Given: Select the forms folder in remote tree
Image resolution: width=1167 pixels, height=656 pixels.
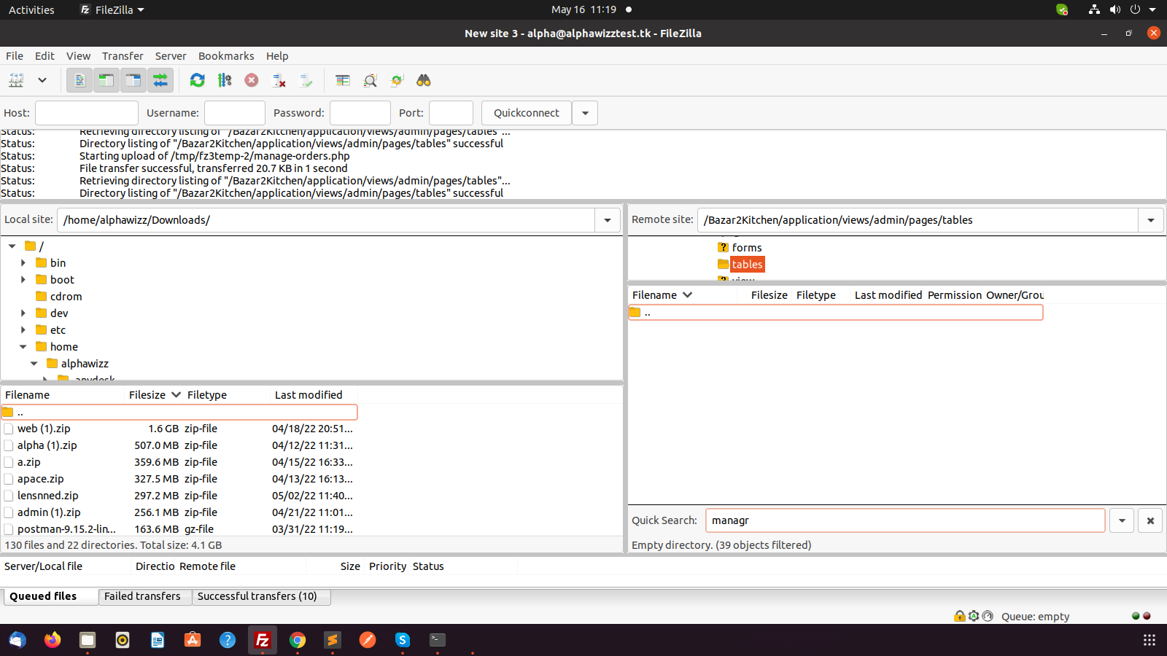Looking at the screenshot, I should (747, 248).
